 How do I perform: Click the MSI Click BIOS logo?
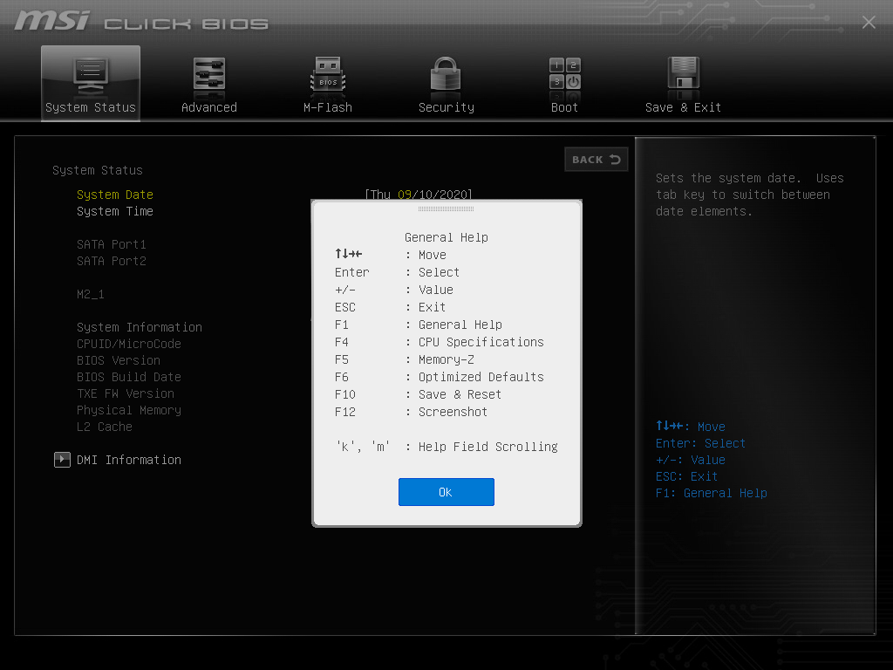coord(141,21)
